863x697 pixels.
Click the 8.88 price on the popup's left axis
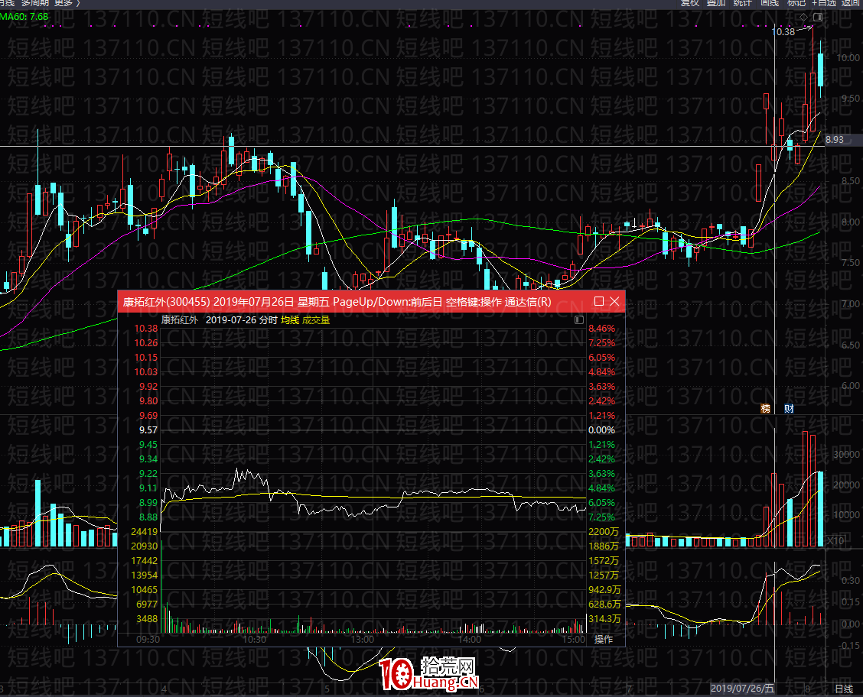point(148,517)
